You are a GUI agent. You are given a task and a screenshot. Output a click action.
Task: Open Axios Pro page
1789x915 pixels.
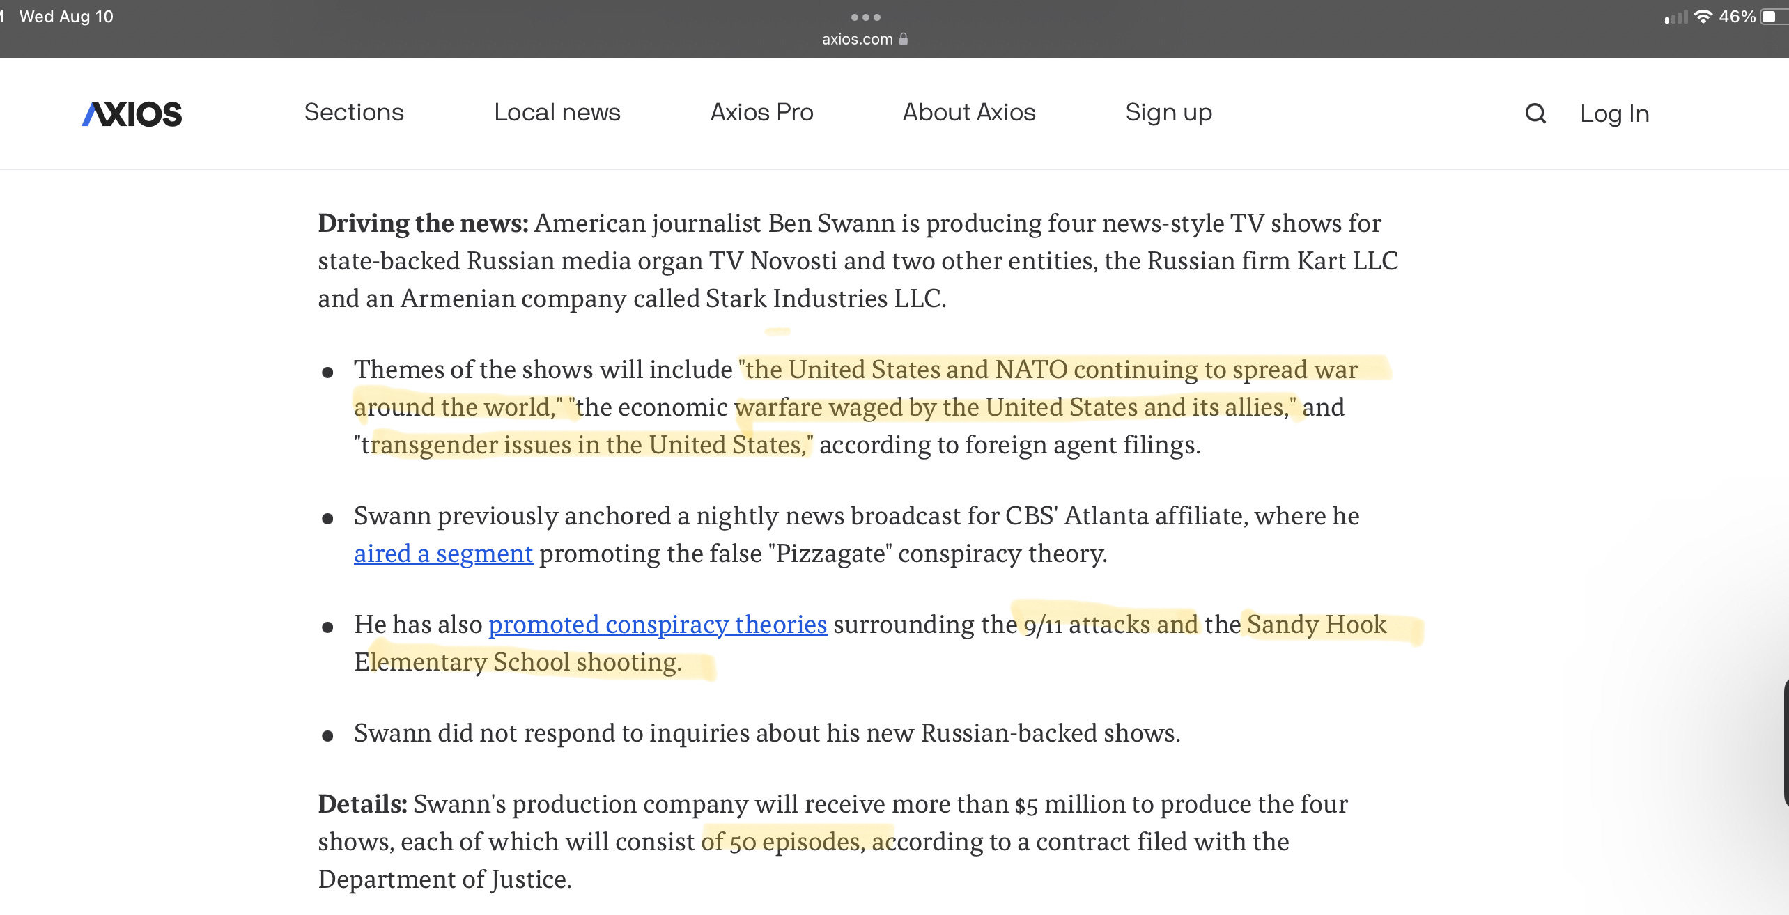[x=761, y=112]
